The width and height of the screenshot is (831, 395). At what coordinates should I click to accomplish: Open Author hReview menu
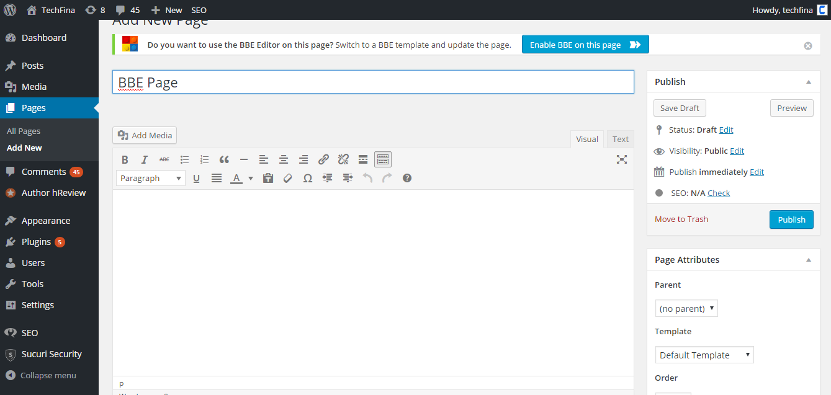point(49,193)
